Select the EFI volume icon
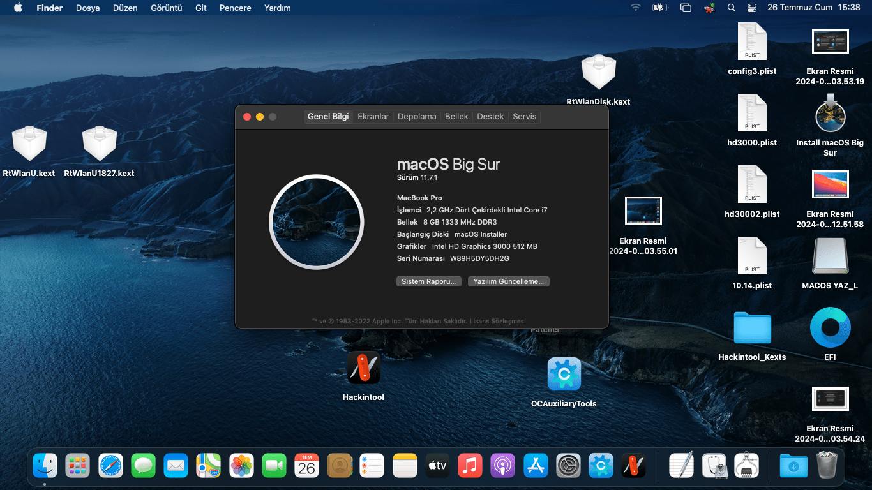Screen dimensions: 872x490 (x=830, y=327)
